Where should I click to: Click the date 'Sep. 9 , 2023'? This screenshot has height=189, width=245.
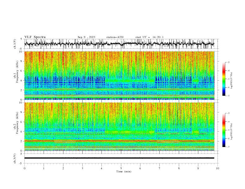86,37
